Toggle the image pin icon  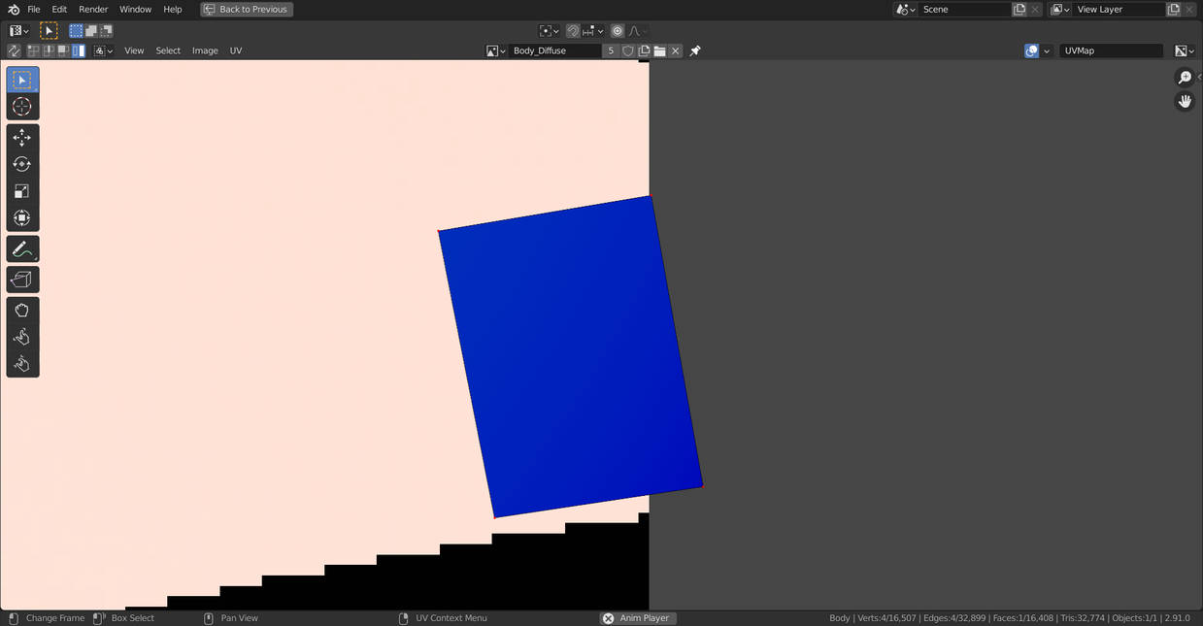[695, 50]
